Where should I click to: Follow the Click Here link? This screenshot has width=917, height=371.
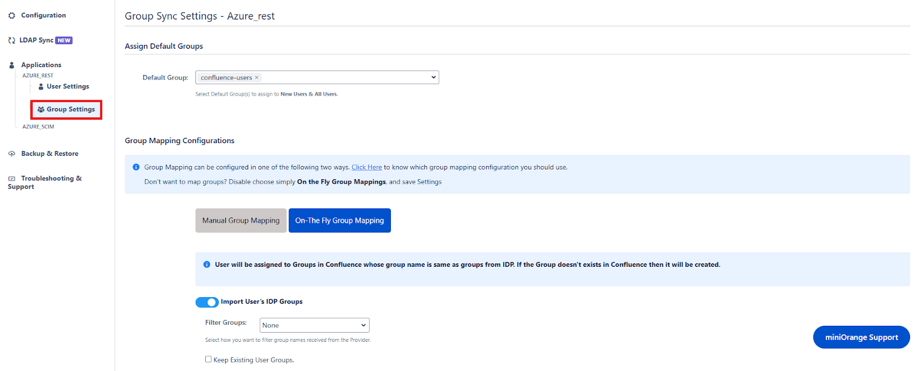tap(367, 167)
